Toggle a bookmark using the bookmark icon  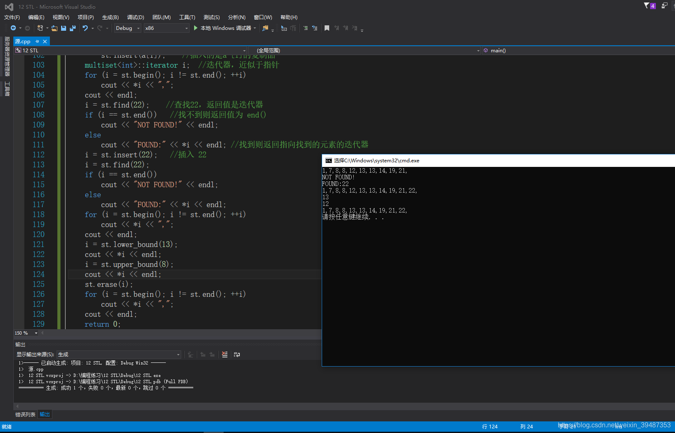tap(327, 28)
